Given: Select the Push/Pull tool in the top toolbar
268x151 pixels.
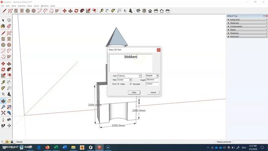Looking at the screenshot, I should coord(70,11).
